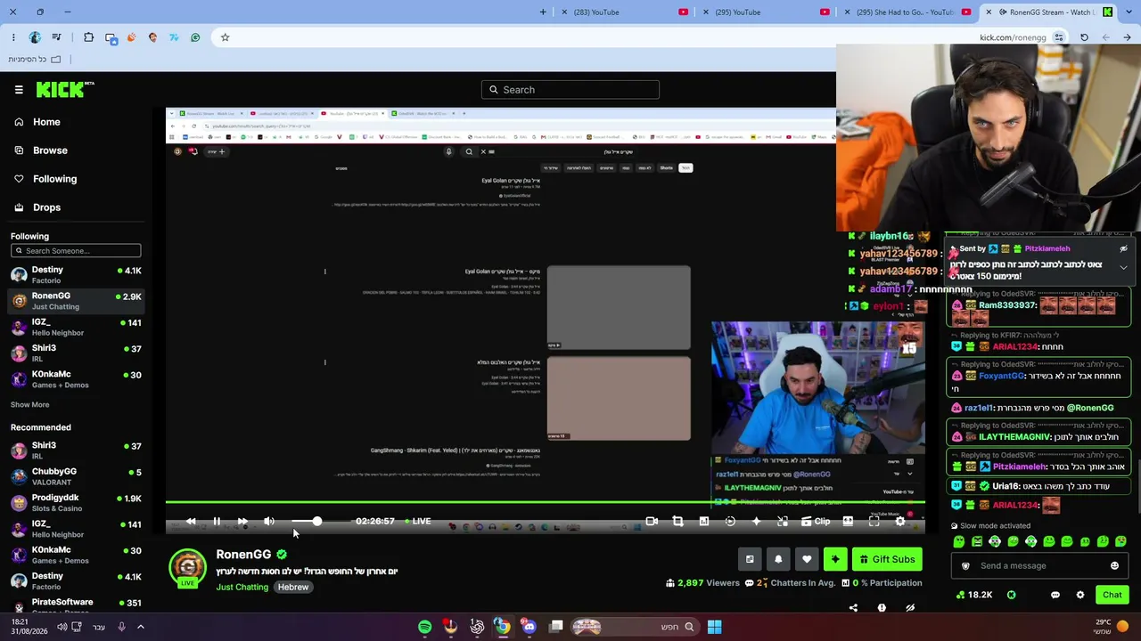Screen dimensions: 1141x641
Task: Open the Just Chatting category link
Action: 242,588
